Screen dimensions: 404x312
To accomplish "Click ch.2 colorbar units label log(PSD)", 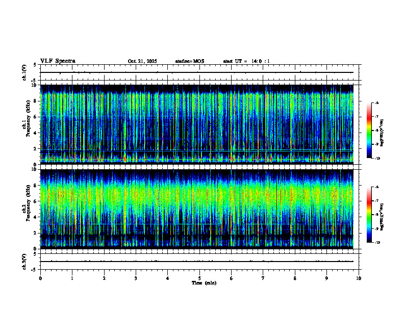I will (x=382, y=217).
